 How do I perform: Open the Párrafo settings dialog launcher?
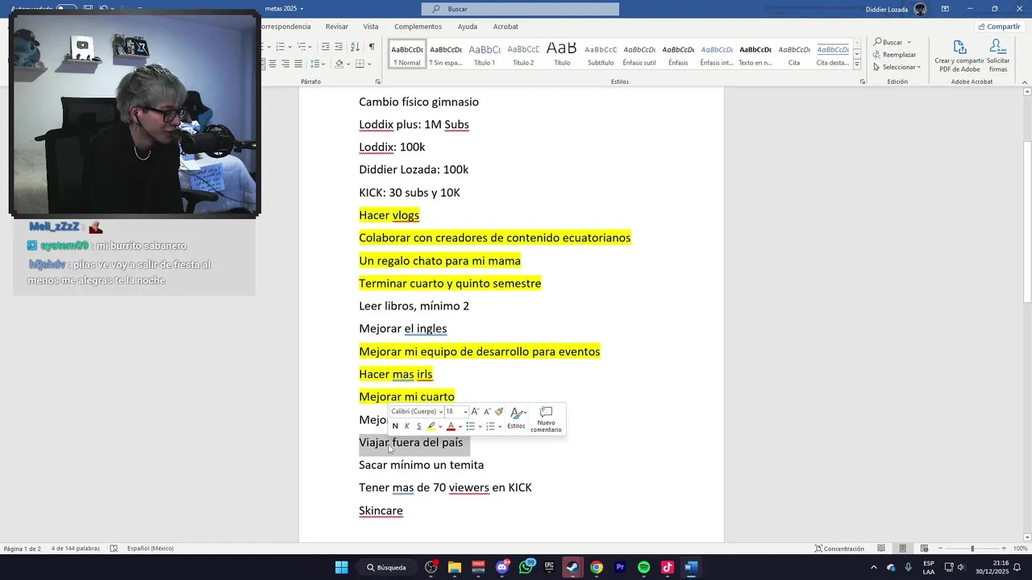pos(378,81)
